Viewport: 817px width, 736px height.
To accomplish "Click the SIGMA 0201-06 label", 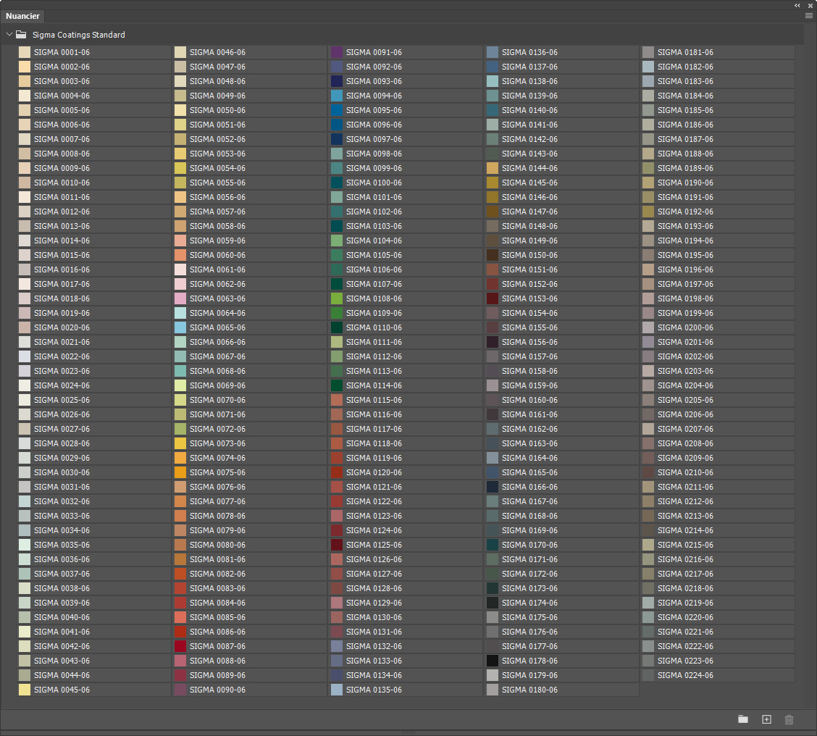I will click(685, 342).
